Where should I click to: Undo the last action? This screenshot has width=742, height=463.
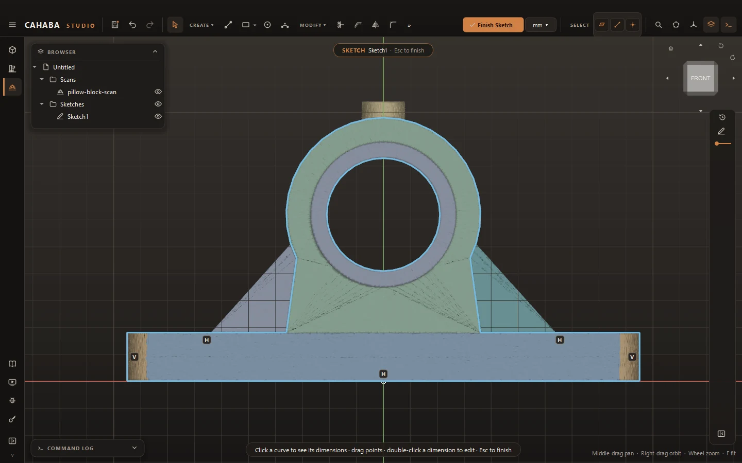132,25
